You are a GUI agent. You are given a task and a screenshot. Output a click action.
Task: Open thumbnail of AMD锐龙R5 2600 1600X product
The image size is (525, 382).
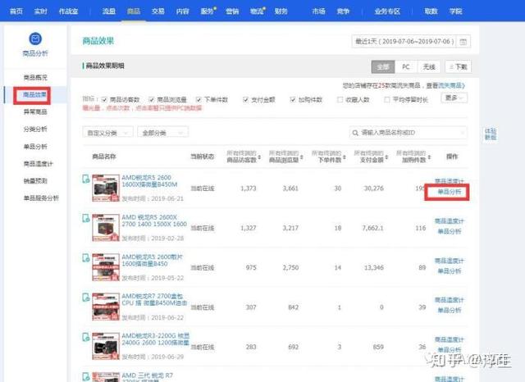click(x=106, y=188)
